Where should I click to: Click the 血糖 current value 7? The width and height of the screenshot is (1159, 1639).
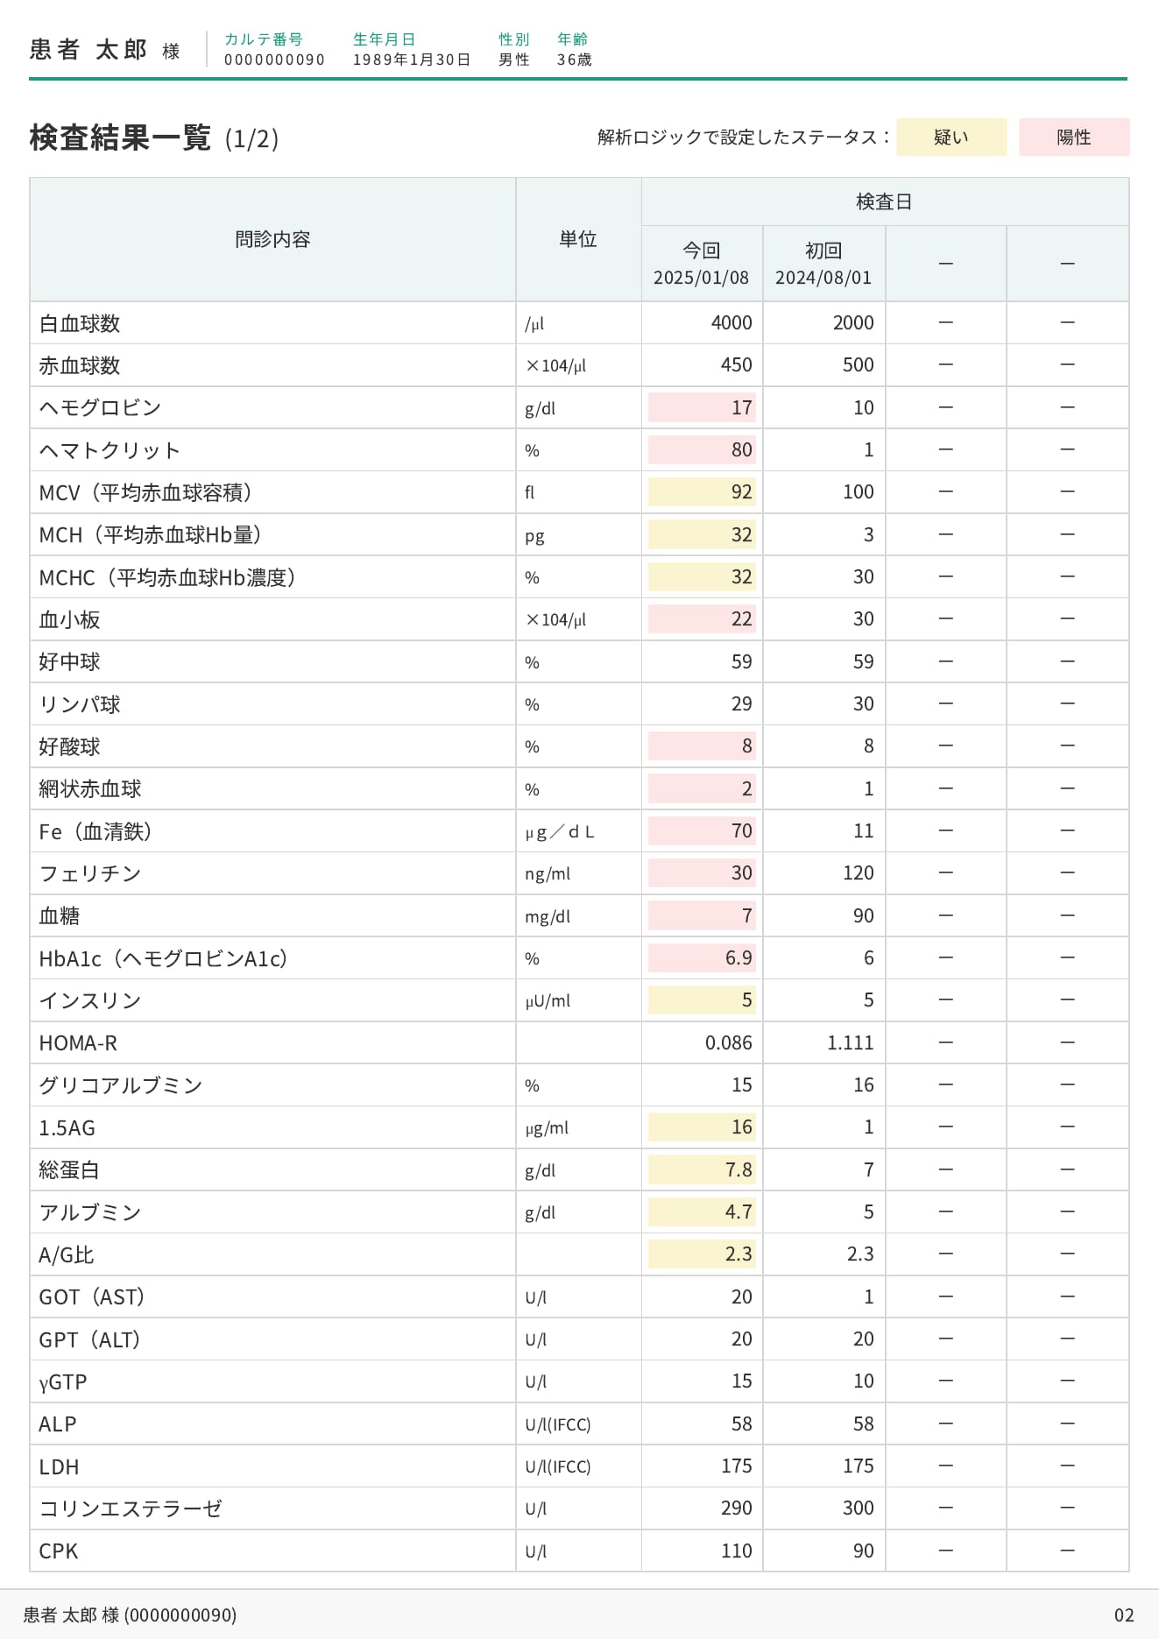(x=702, y=915)
